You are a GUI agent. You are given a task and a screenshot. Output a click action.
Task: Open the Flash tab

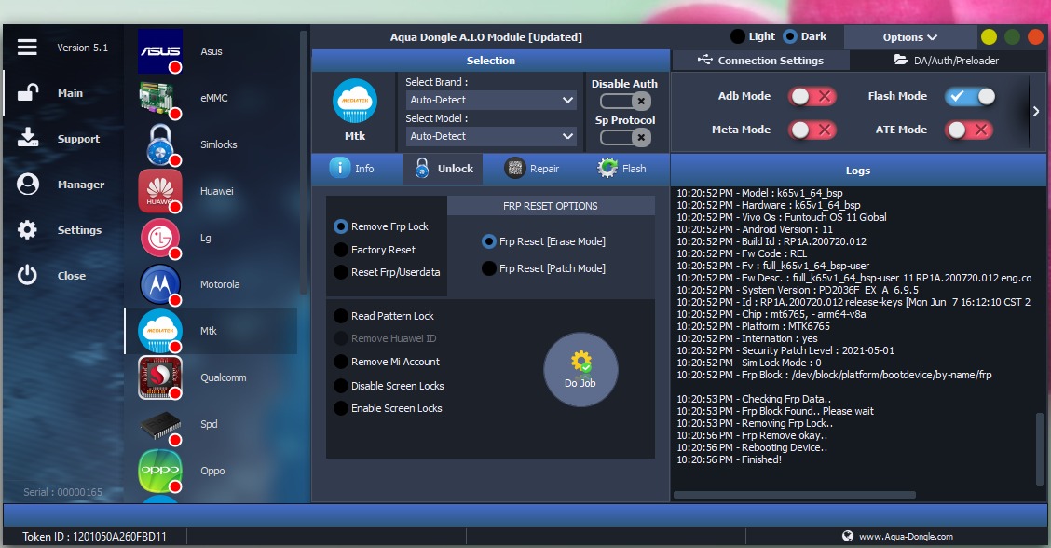coord(622,169)
